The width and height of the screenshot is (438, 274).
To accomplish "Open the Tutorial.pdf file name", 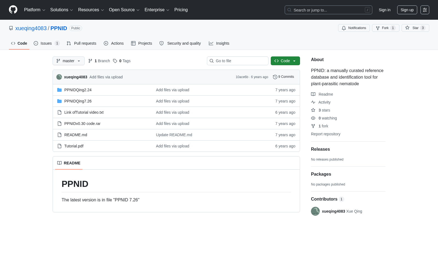I will tap(74, 146).
